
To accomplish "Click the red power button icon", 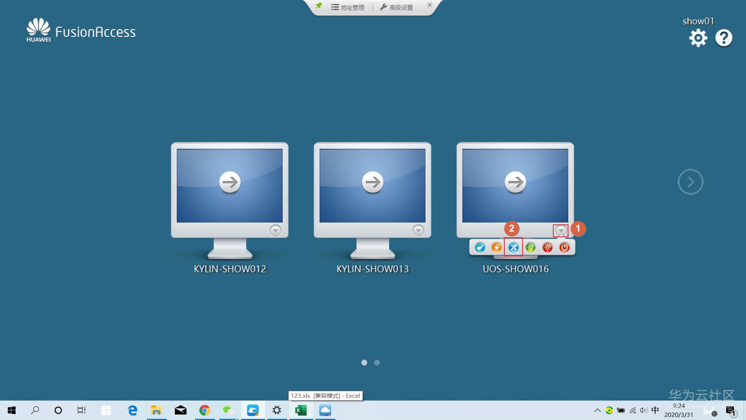I will pyautogui.click(x=564, y=247).
